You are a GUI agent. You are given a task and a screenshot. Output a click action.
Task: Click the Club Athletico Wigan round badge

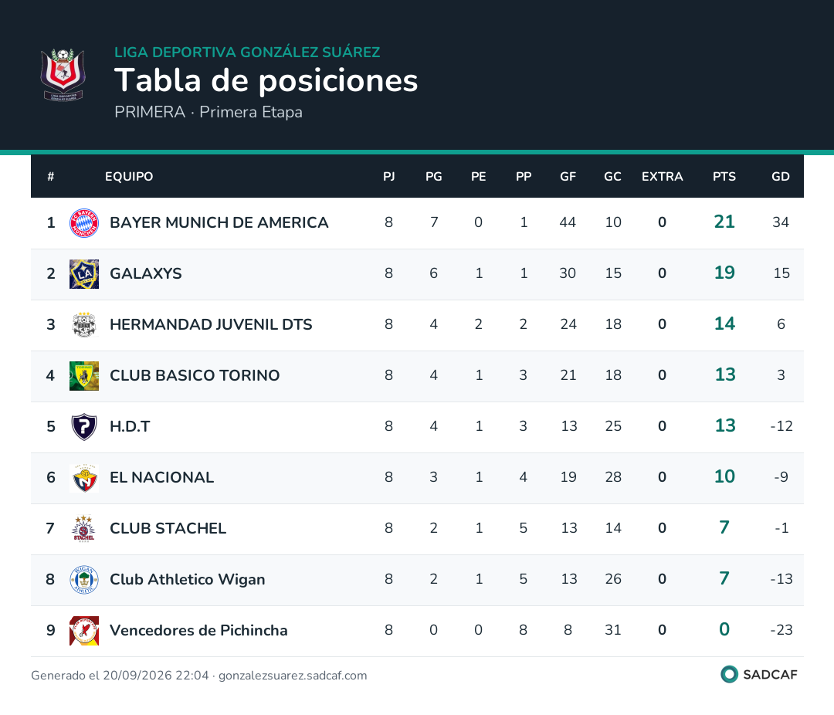click(84, 580)
